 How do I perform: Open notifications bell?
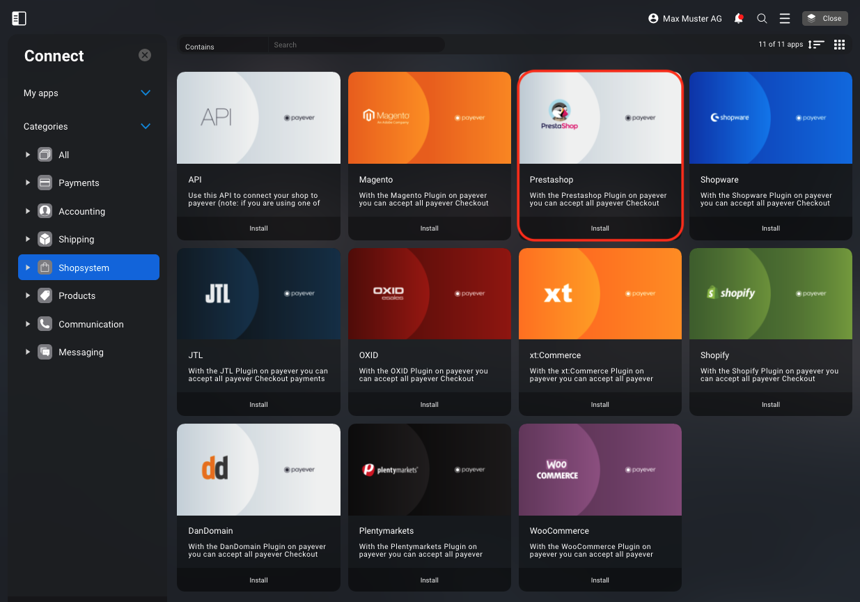point(739,19)
